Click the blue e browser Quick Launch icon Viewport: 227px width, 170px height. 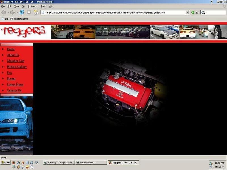coord(32,163)
